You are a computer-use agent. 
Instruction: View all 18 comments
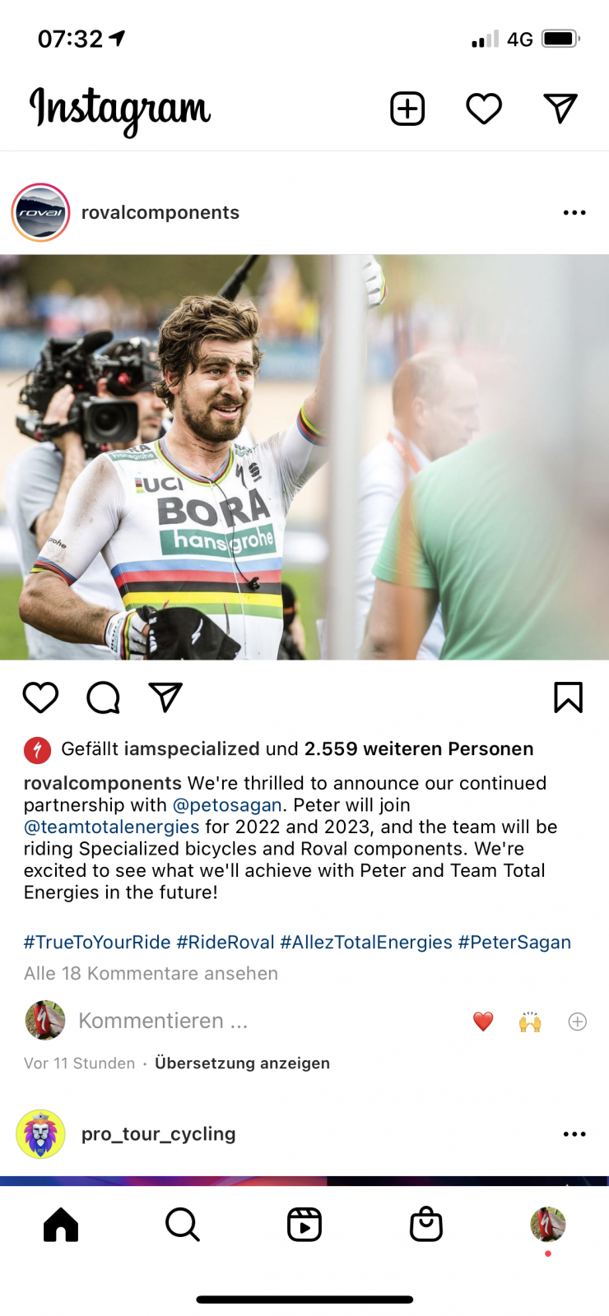click(151, 974)
